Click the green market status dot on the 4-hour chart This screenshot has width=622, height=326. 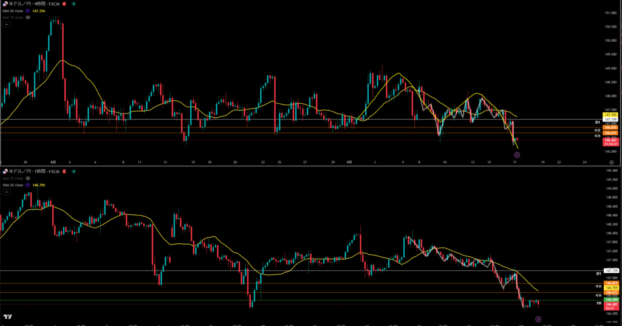pyautogui.click(x=73, y=4)
